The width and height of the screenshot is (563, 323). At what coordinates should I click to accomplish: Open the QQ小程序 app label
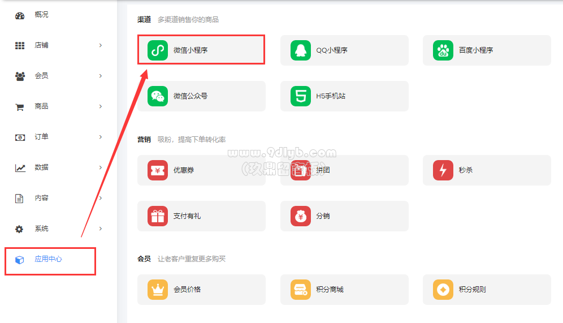pos(331,50)
